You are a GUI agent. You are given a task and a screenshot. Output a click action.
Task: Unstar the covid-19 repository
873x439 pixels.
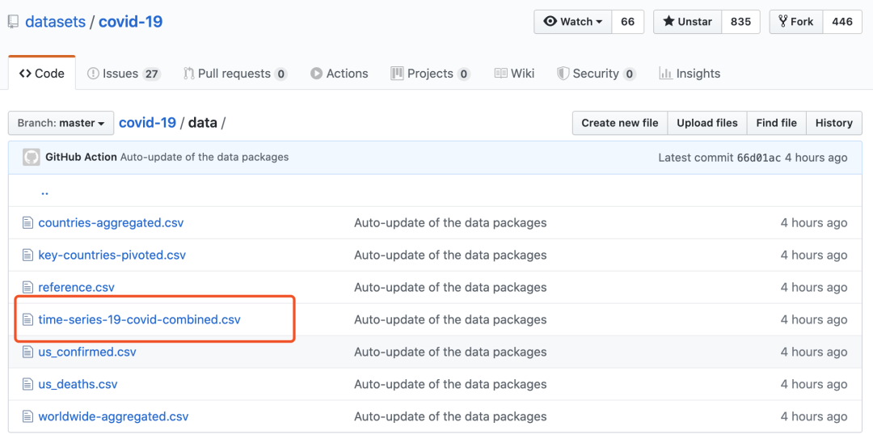pos(686,22)
